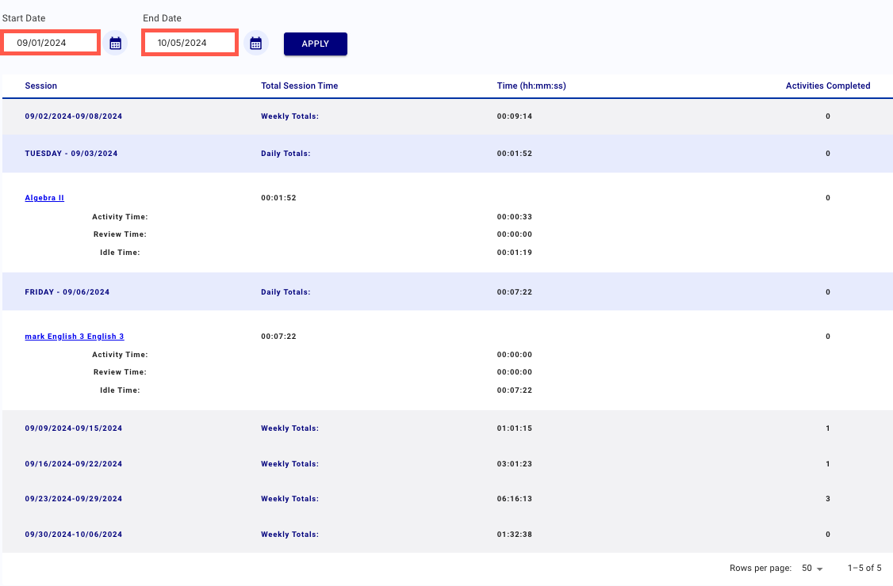Collapse the 09/02/2024-09/08/2024 weekly row

tap(72, 116)
